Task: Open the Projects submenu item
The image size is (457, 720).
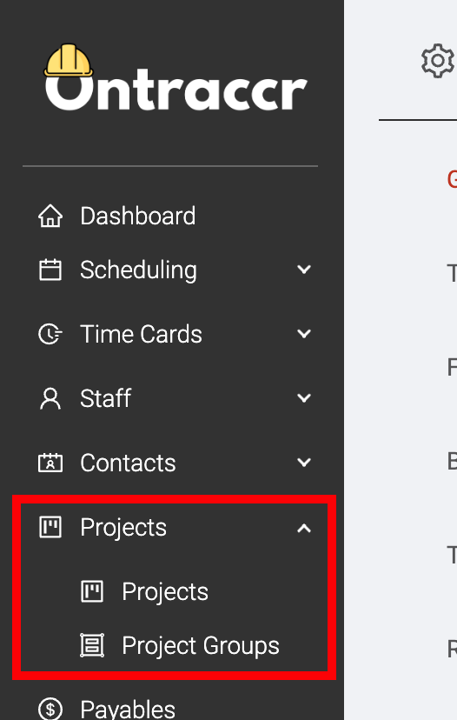Action: 165,591
